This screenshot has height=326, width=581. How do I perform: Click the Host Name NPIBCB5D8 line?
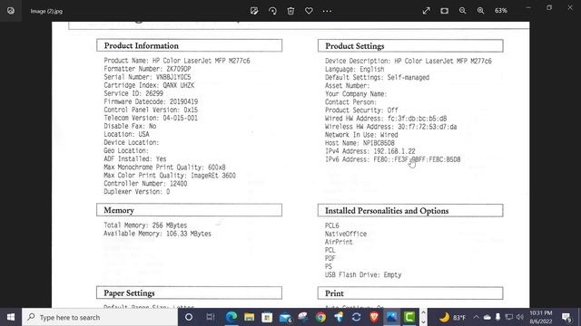click(359, 143)
